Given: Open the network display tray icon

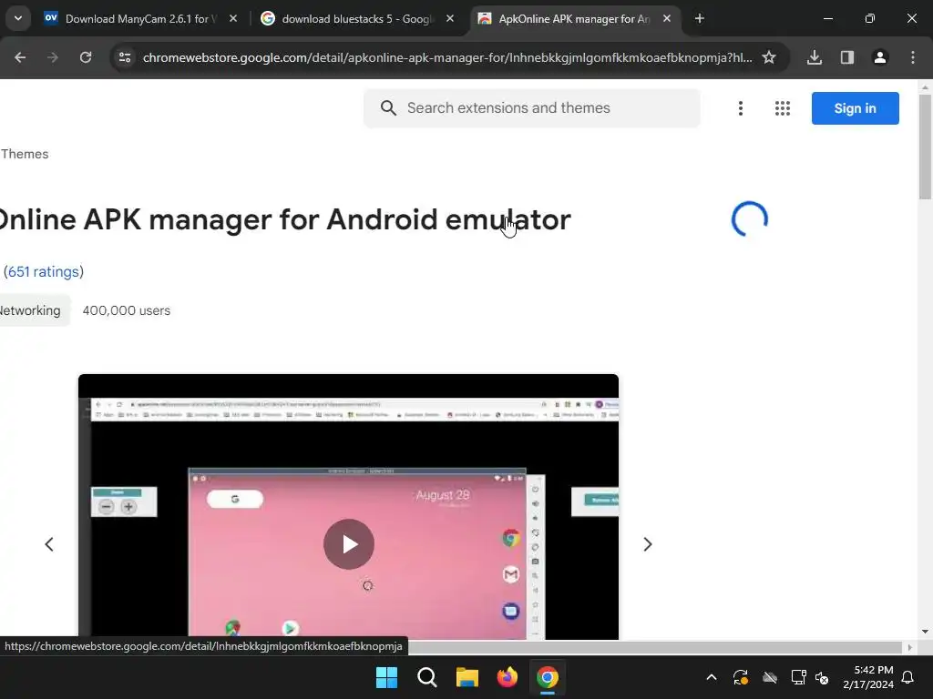Looking at the screenshot, I should 798,677.
